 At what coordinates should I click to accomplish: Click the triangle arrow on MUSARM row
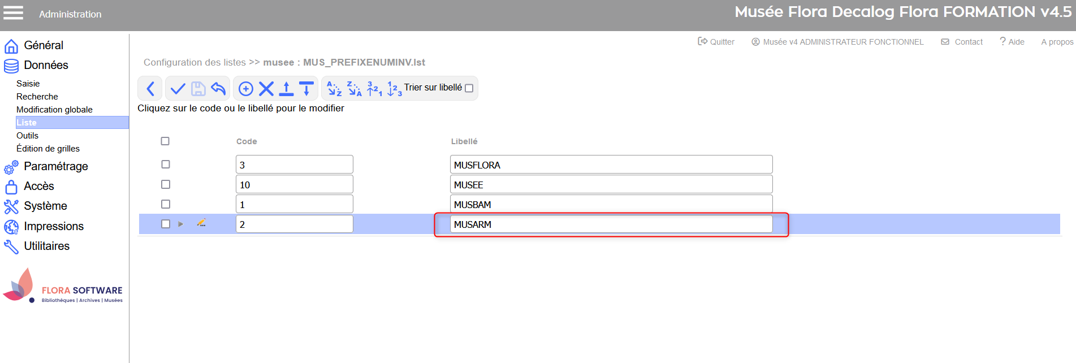click(x=181, y=224)
